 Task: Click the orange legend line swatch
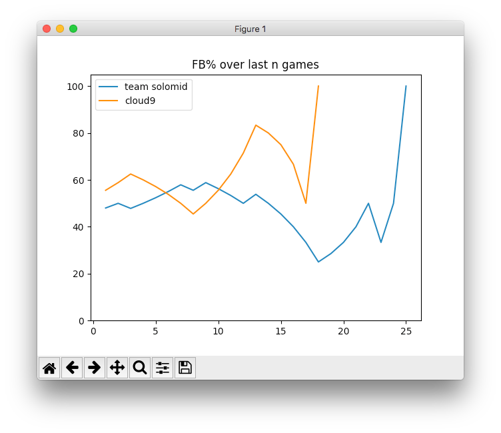coord(109,101)
